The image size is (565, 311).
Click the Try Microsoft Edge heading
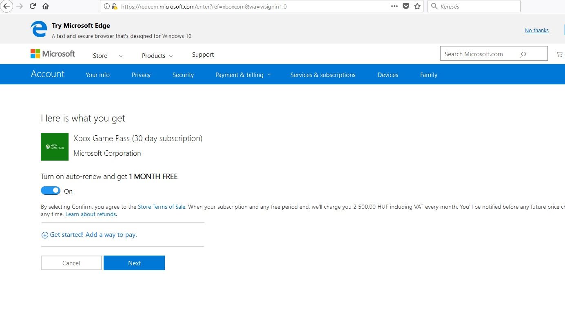tap(81, 26)
